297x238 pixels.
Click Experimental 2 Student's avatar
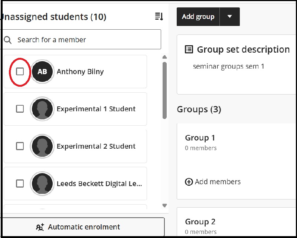coord(42,146)
